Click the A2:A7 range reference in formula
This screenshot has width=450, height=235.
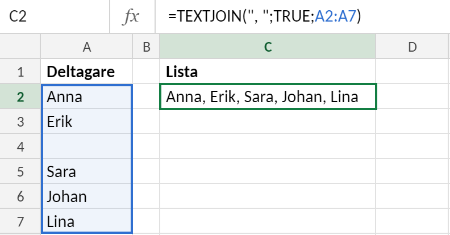(335, 16)
